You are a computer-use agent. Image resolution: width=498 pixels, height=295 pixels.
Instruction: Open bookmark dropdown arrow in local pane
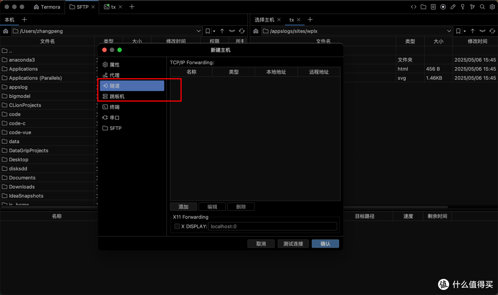point(214,31)
